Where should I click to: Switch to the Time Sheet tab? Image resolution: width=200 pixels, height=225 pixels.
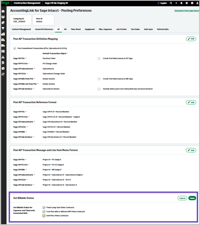[x=76, y=29]
